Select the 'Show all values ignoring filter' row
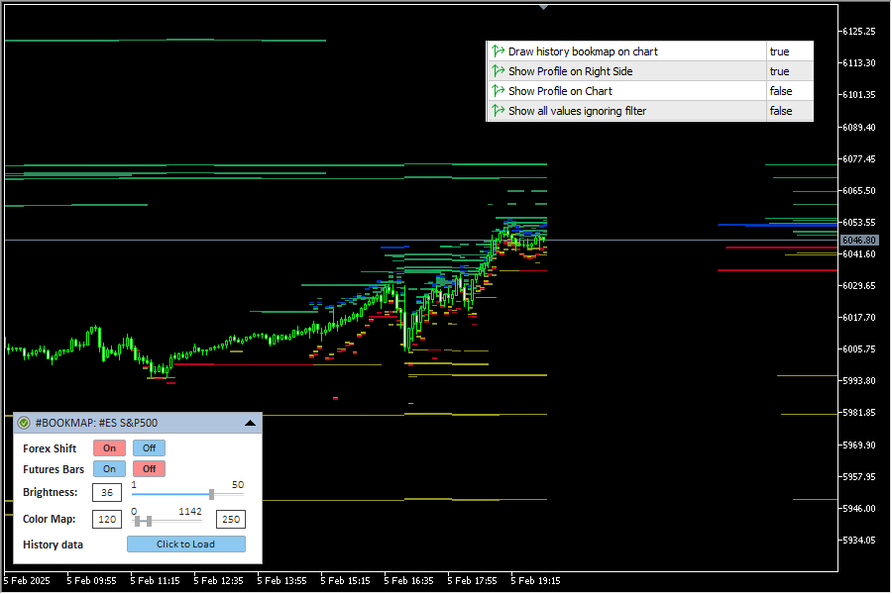The image size is (892, 594). 577,111
